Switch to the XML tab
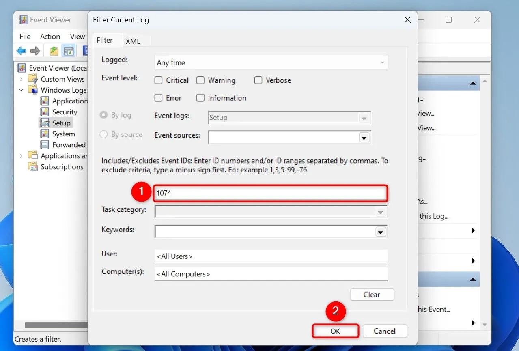Viewport: 519px width, 351px height. click(x=133, y=40)
